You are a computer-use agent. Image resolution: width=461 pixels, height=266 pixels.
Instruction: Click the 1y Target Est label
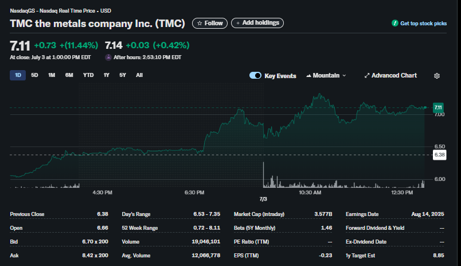click(x=361, y=256)
